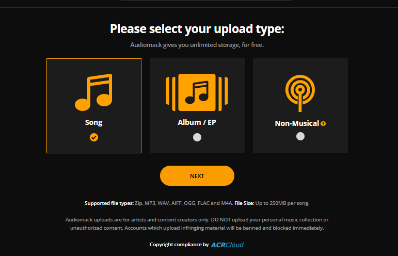Click the Non-Musical podcast antenna icon
398x256 pixels.
[x=300, y=93]
